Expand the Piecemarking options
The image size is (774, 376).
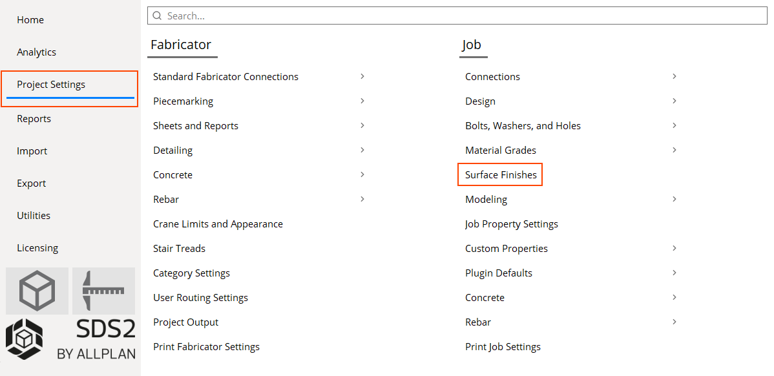(x=362, y=101)
